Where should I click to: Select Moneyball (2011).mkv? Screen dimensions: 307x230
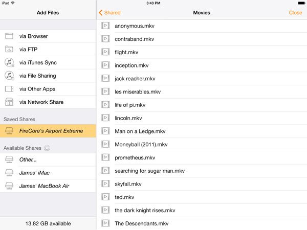[202, 144]
